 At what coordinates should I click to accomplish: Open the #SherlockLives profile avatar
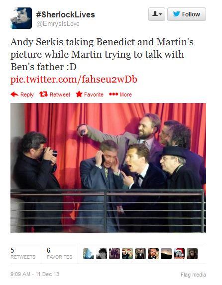pyautogui.click(x=21, y=18)
